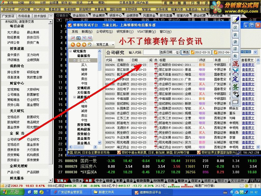
Task: Switch to the 资金驱动力 tab
Action: tap(80, 16)
